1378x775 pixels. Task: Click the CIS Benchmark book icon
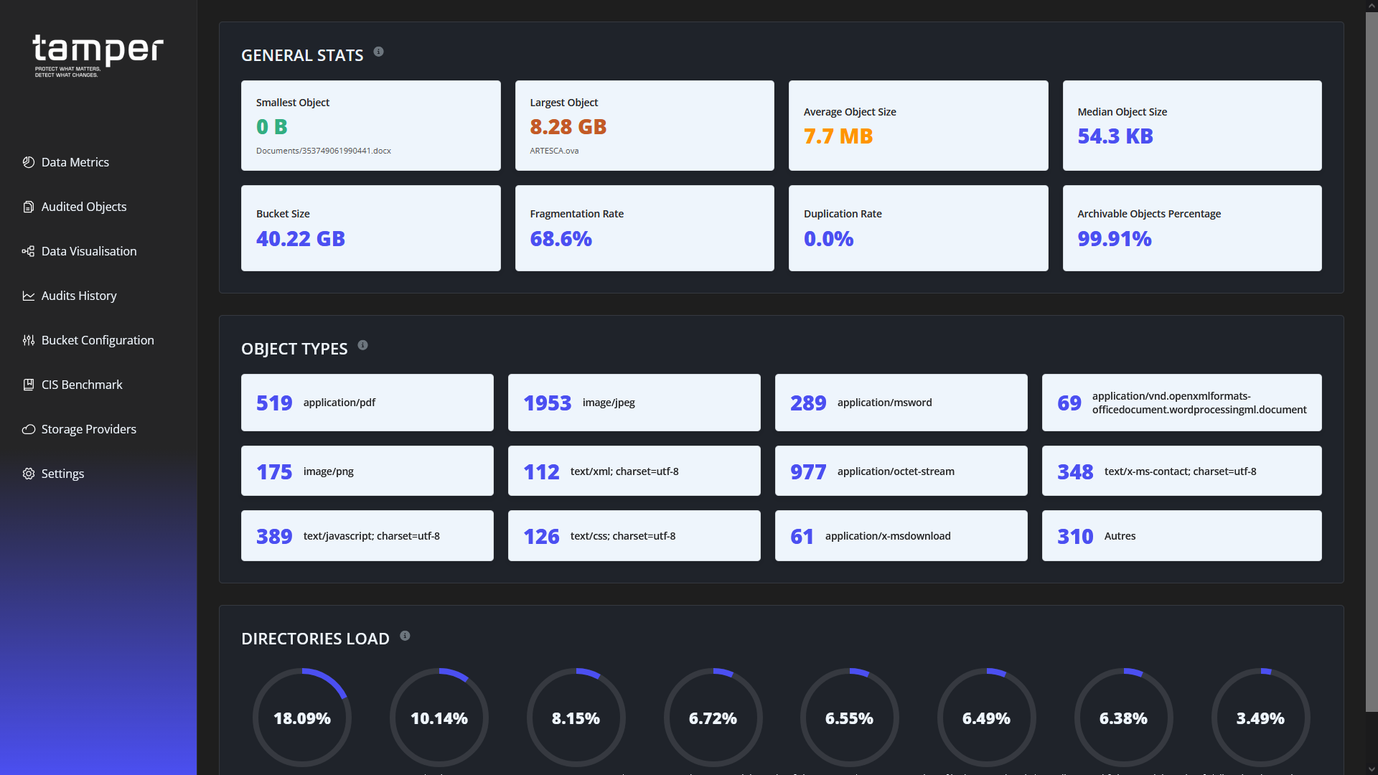coord(29,385)
